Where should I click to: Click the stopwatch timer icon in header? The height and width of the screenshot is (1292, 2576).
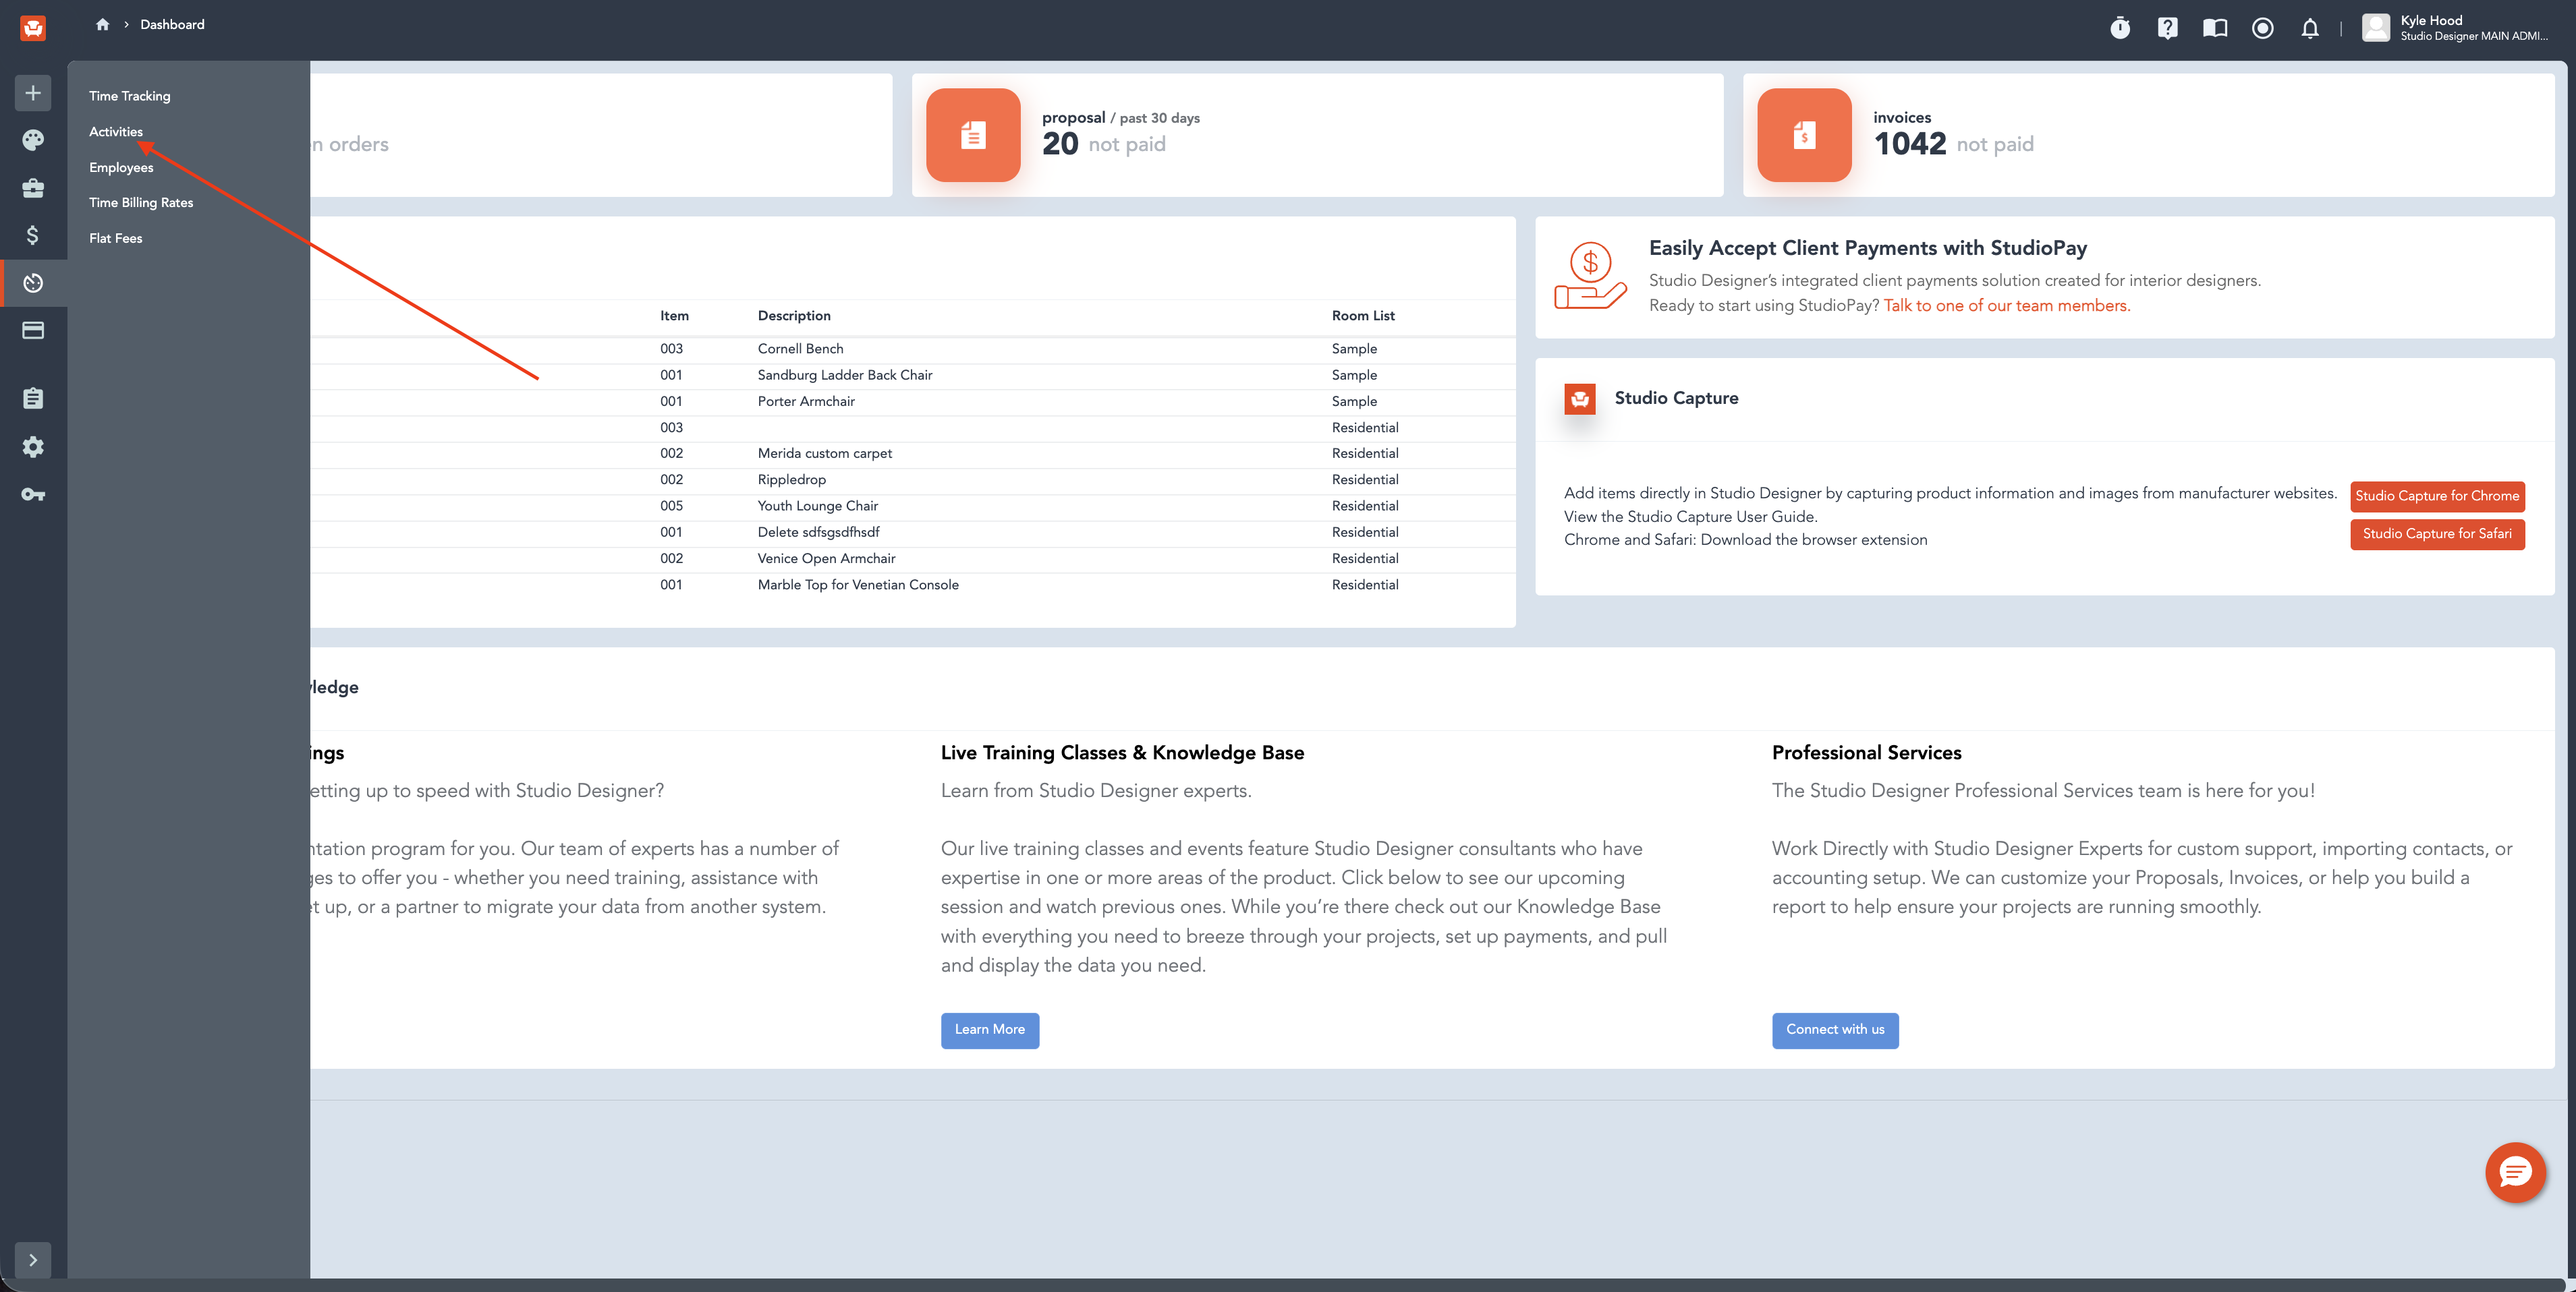pos(2119,28)
